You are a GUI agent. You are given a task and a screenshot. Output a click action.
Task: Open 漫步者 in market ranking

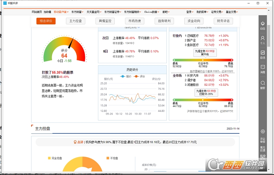[x=191, y=80]
